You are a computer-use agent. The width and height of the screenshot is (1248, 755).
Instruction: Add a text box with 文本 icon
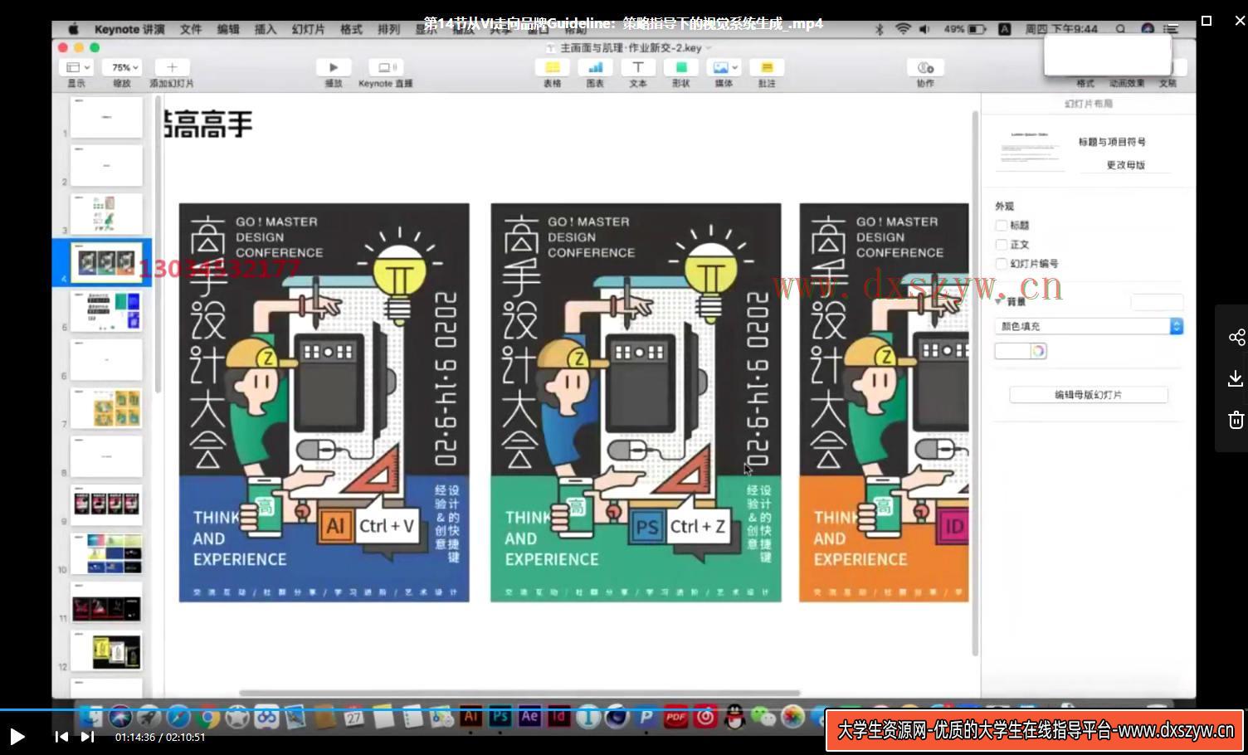(x=638, y=67)
